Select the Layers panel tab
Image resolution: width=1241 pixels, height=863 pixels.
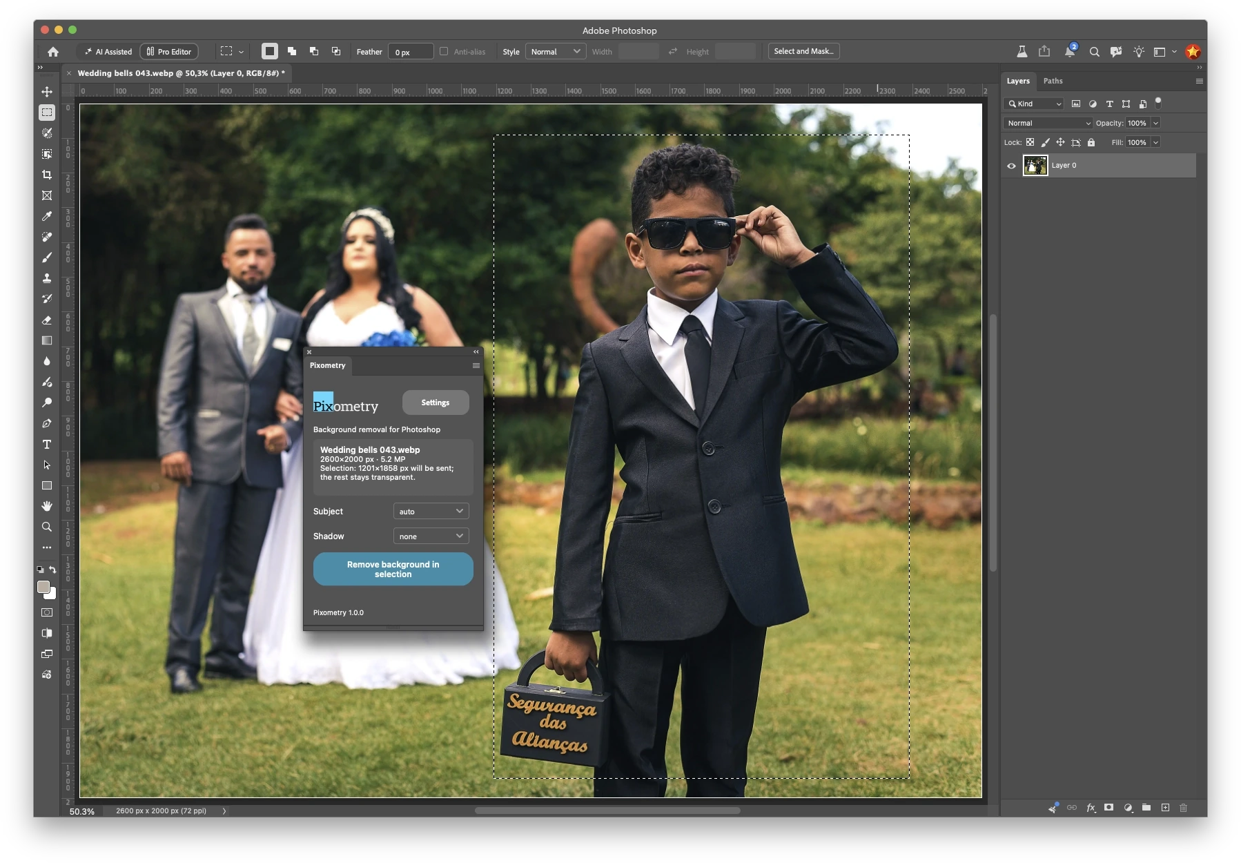pos(1018,81)
